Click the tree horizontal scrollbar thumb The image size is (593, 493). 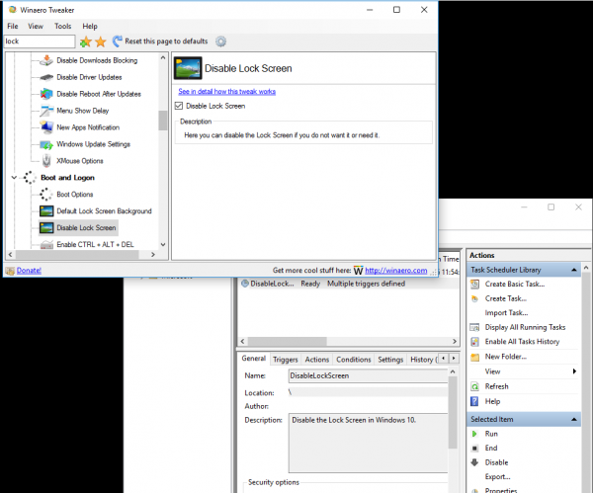(x=77, y=255)
